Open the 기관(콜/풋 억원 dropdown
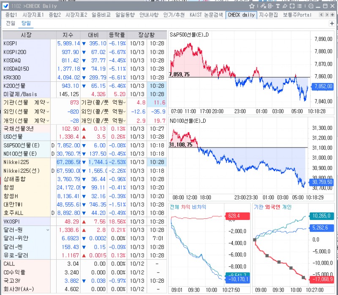The image size is (338, 295). [x=124, y=103]
